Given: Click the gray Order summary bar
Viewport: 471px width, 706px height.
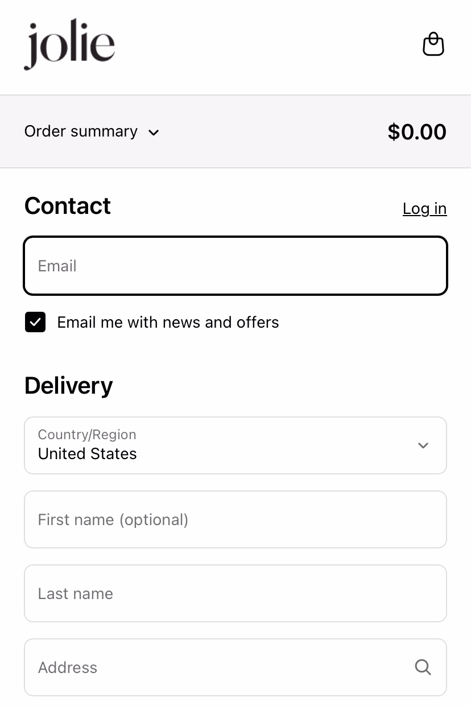Looking at the screenshot, I should pos(235,131).
